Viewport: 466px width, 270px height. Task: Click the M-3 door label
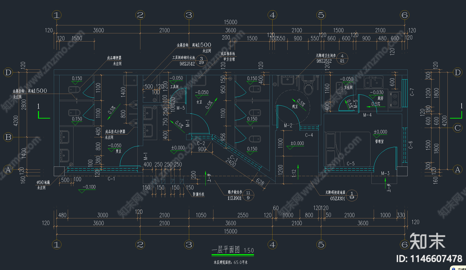pos(385,173)
